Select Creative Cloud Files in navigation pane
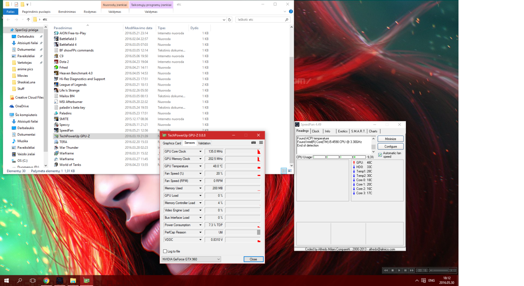This screenshot has width=524, height=286. [29, 97]
